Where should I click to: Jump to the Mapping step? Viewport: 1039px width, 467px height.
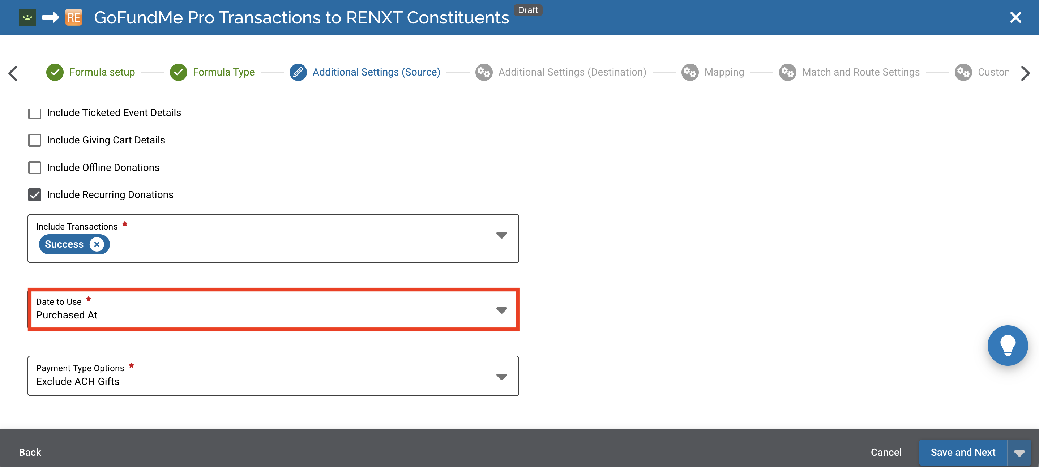pyautogui.click(x=724, y=72)
